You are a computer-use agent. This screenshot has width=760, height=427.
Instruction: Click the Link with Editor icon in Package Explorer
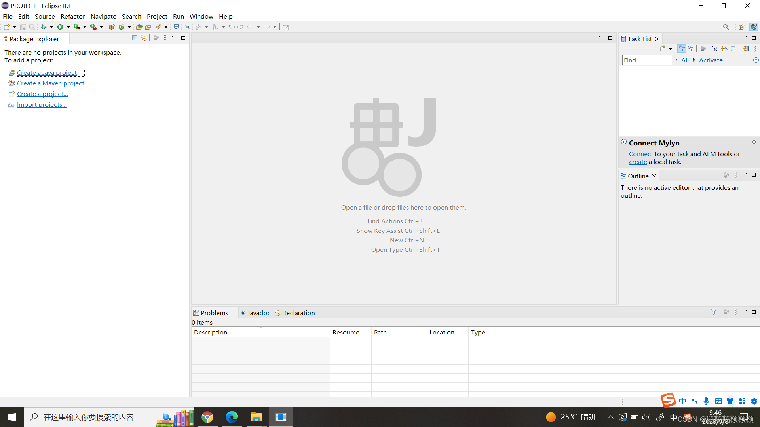(144, 38)
